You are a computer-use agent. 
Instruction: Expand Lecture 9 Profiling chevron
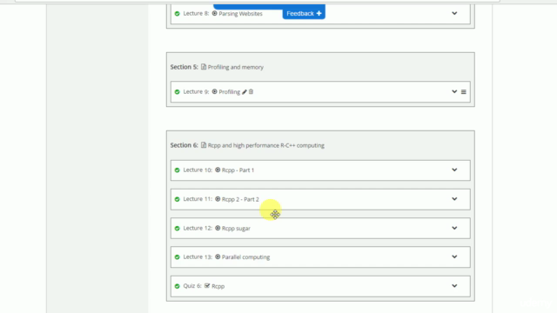pos(454,91)
